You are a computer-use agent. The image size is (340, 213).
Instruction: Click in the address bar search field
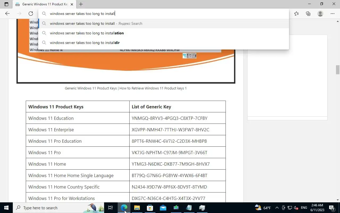pyautogui.click(x=164, y=14)
